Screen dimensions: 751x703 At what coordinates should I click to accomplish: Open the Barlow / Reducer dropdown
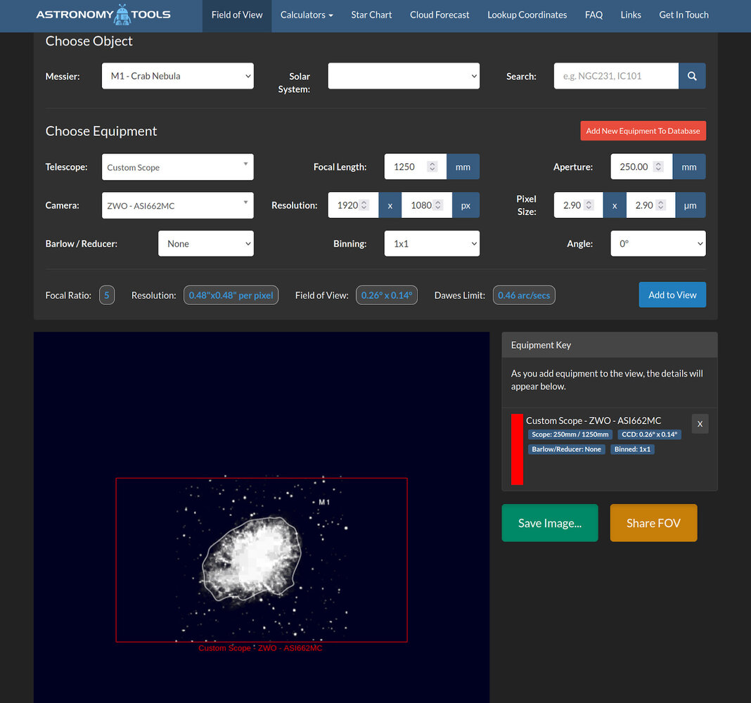206,243
